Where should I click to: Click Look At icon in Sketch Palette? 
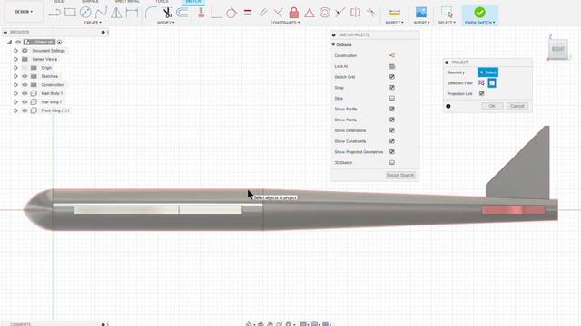click(x=391, y=66)
